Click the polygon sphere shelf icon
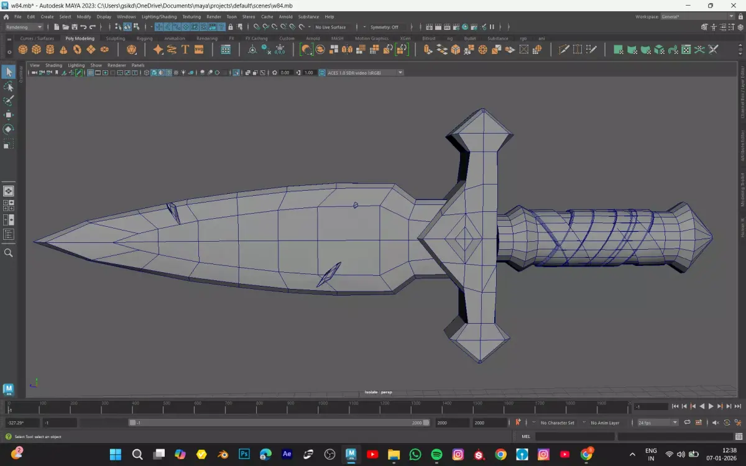Screen dimensions: 746x466 coord(23,50)
